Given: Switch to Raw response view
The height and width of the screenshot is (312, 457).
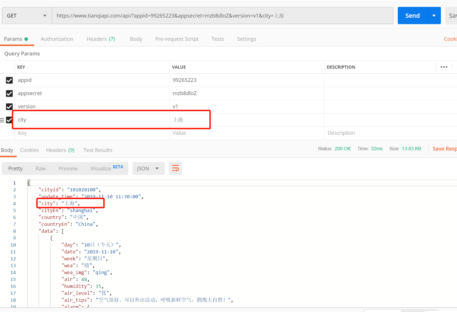Looking at the screenshot, I should pyautogui.click(x=41, y=168).
